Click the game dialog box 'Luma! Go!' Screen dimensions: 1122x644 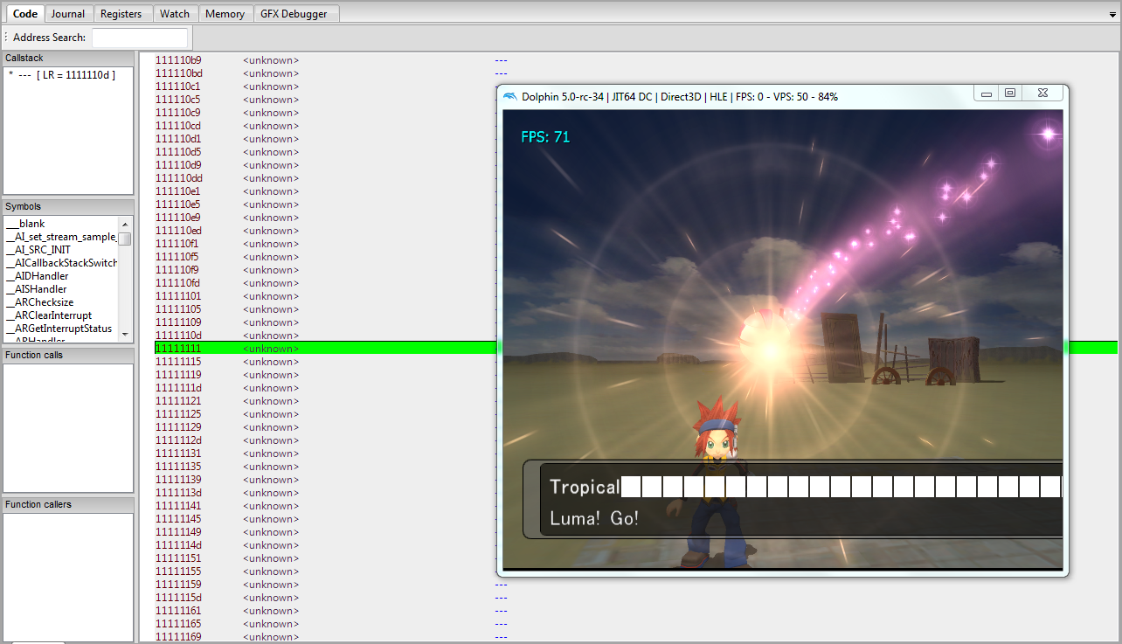click(793, 499)
